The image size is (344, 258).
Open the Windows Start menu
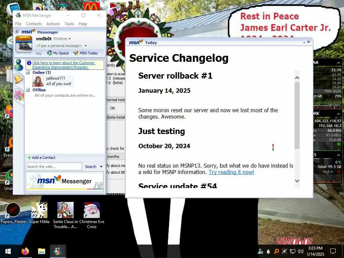point(8,251)
